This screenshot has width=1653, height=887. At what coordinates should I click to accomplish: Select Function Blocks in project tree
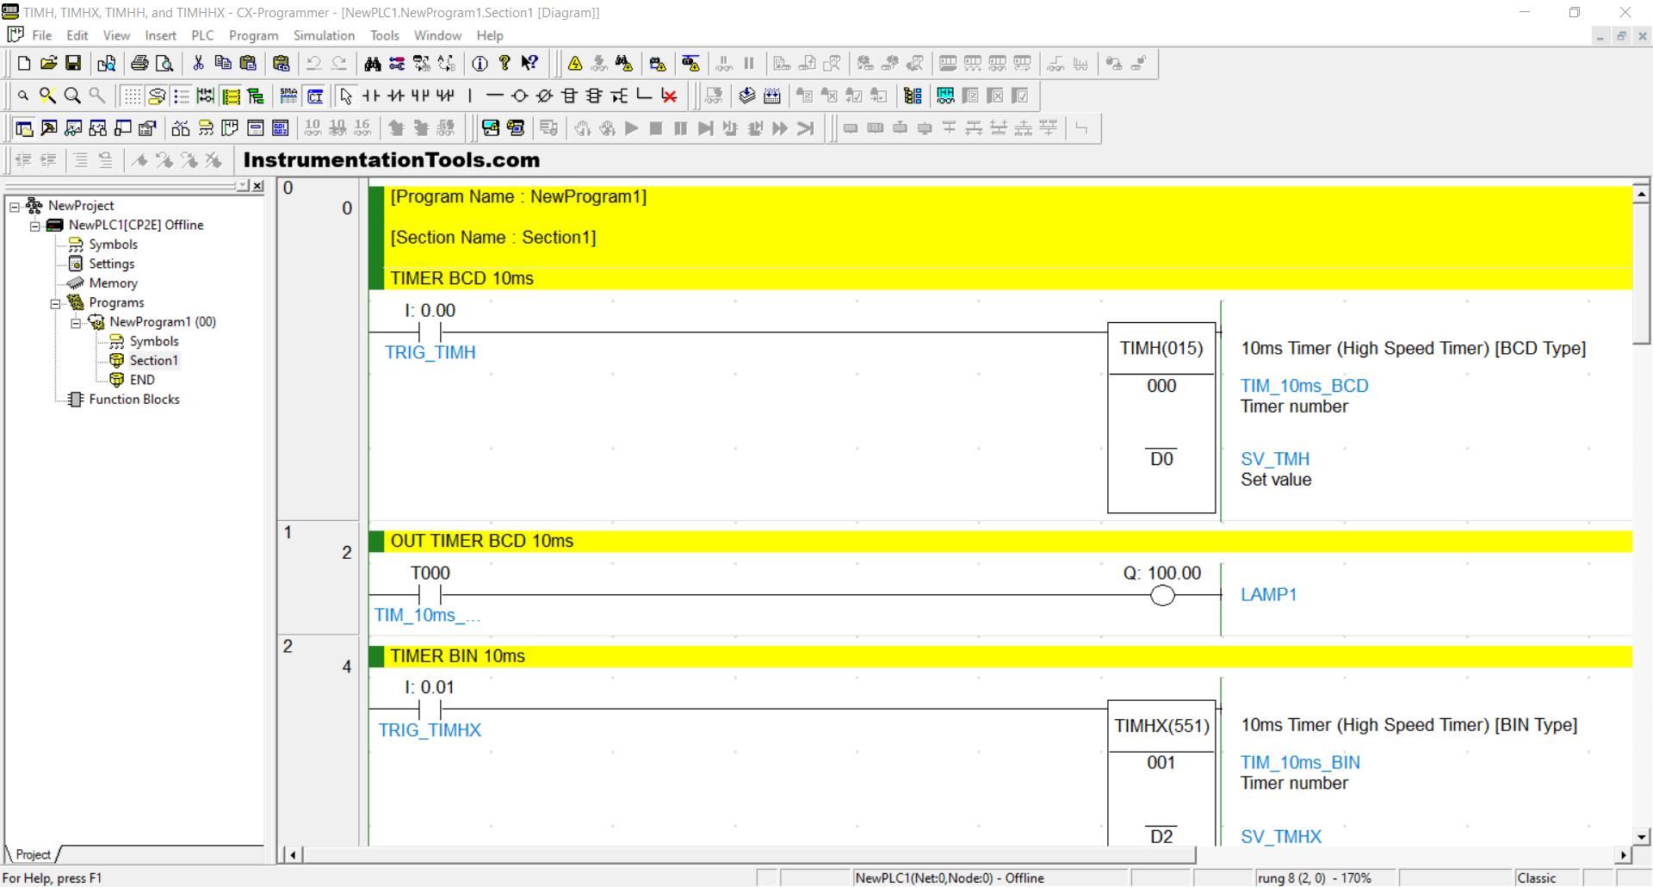click(x=133, y=400)
